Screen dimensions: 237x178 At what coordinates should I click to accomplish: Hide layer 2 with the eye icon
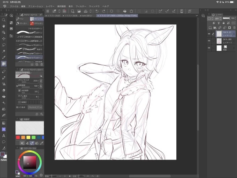click(x=209, y=34)
